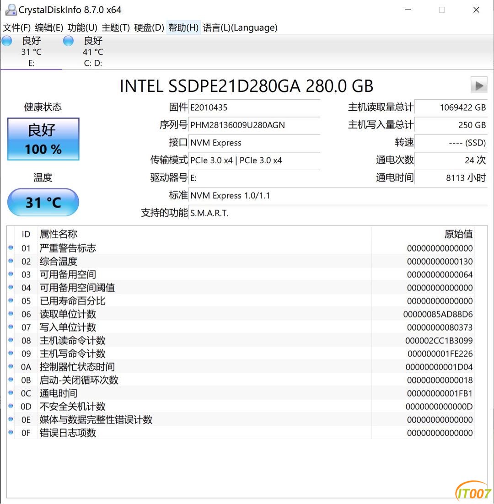Select row 0E 媒体与数据完整性错误计数
This screenshot has width=494, height=504.
tap(241, 419)
